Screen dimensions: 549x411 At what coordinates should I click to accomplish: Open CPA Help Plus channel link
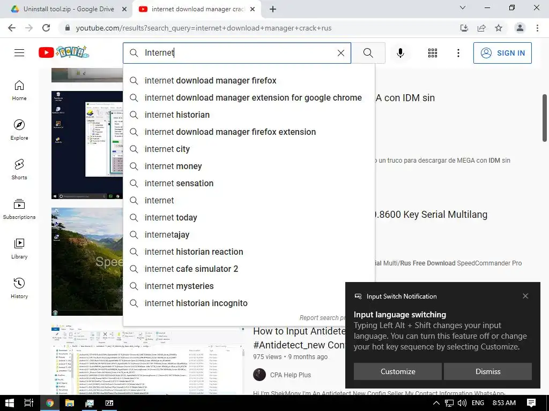click(x=290, y=375)
